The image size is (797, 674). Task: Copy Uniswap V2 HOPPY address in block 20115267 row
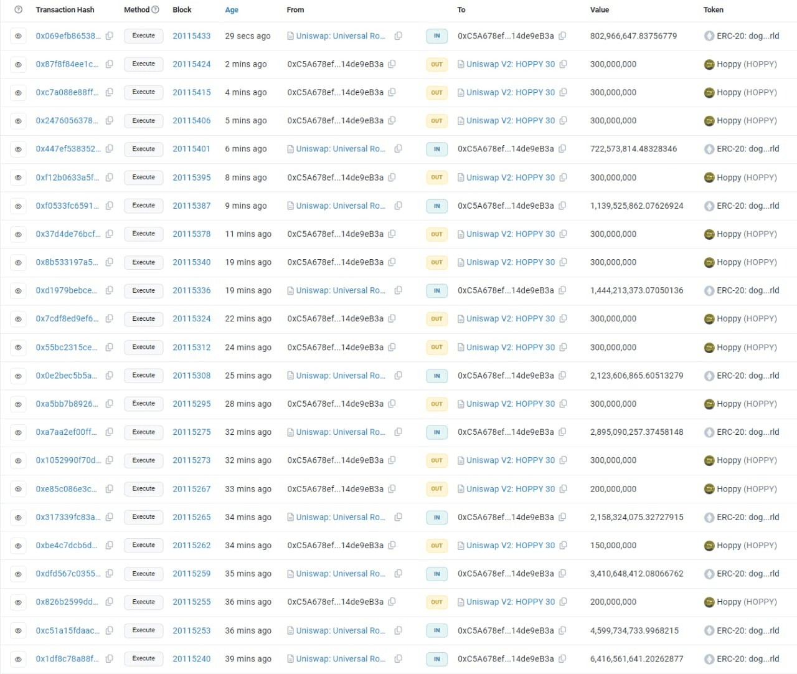point(563,489)
